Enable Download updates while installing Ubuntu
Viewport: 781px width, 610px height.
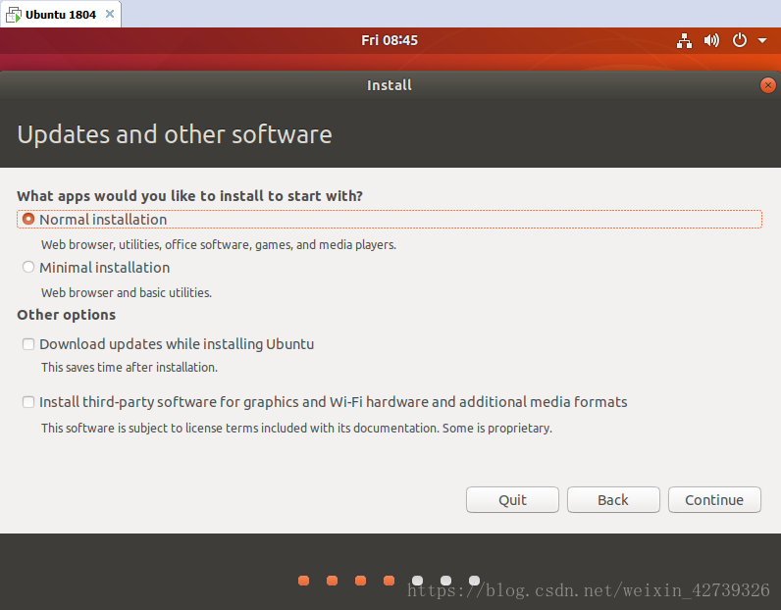(28, 344)
